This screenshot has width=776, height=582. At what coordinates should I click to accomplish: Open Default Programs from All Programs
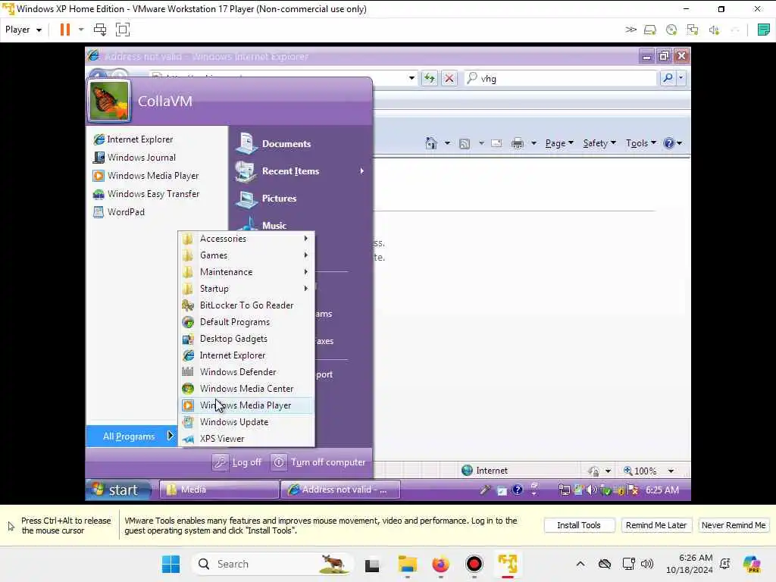point(246,322)
